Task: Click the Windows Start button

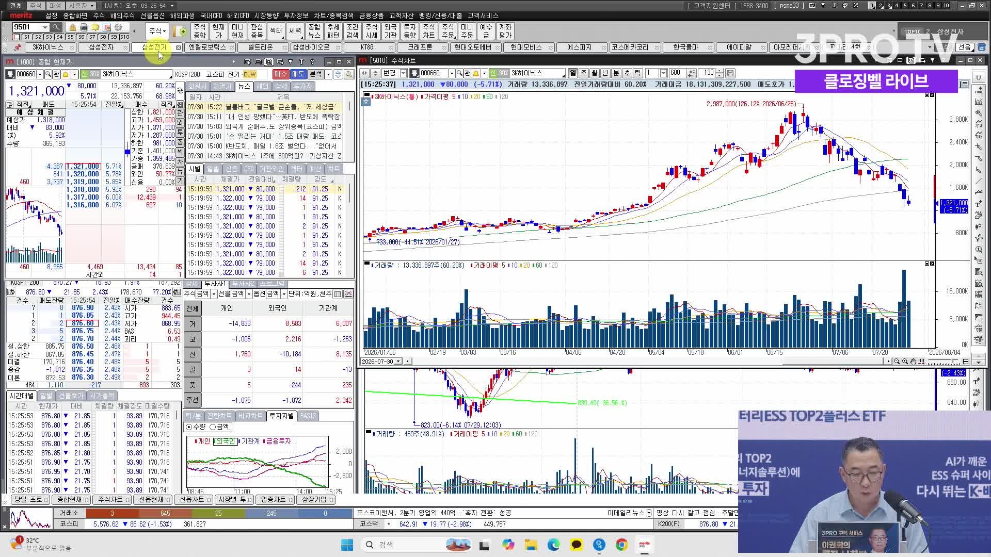Action: [x=347, y=545]
